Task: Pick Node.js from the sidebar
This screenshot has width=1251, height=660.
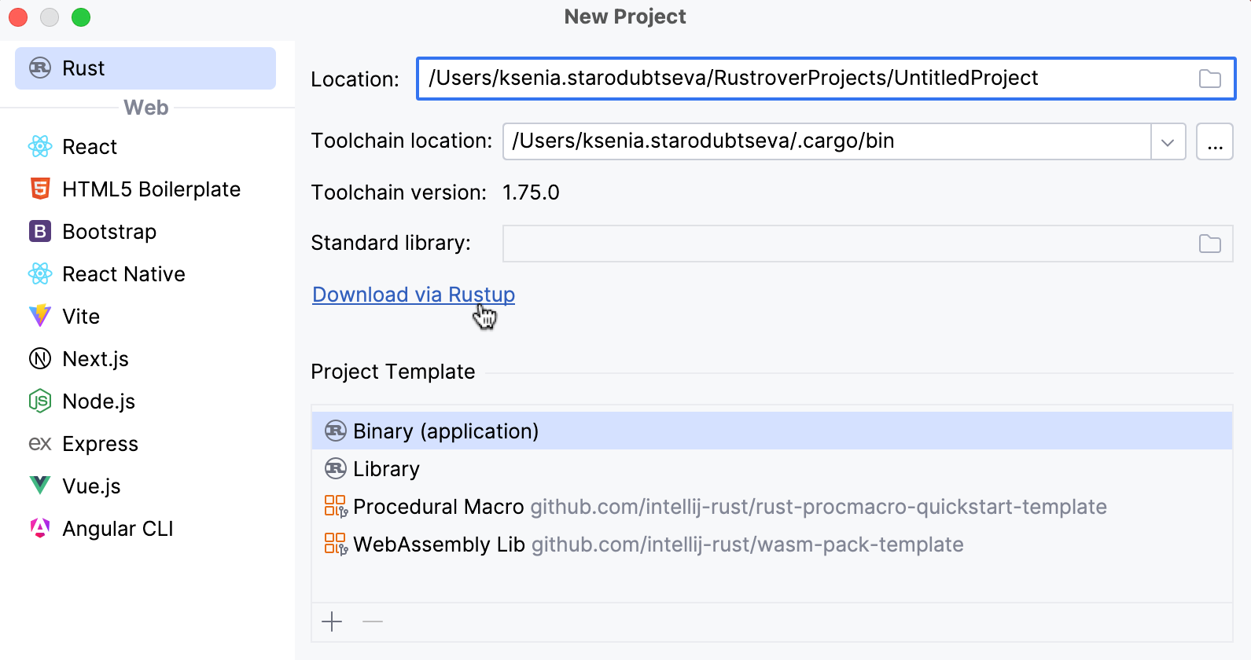Action: (98, 401)
